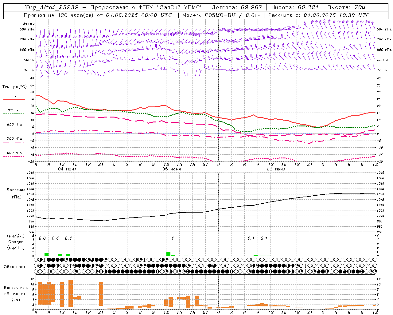Click the 0.6 precipitation amount value

[42, 238]
